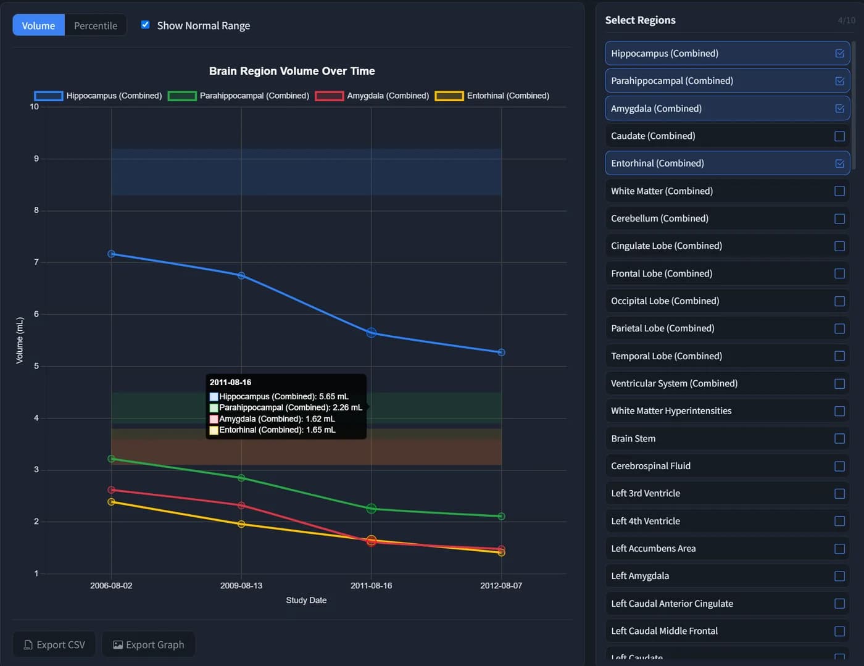
Task: Select the Parietal Lobe (Combined) region
Action: (x=728, y=328)
